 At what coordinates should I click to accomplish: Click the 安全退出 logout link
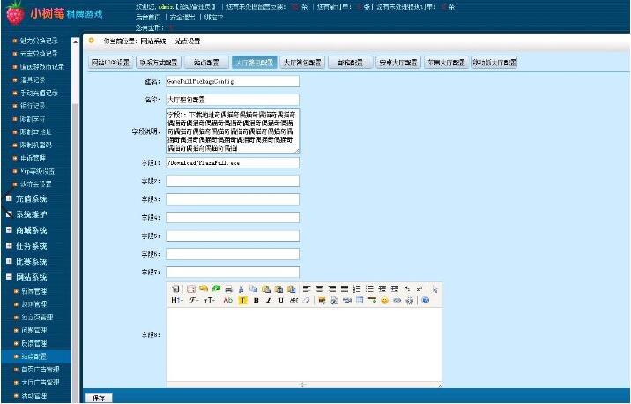click(182, 18)
